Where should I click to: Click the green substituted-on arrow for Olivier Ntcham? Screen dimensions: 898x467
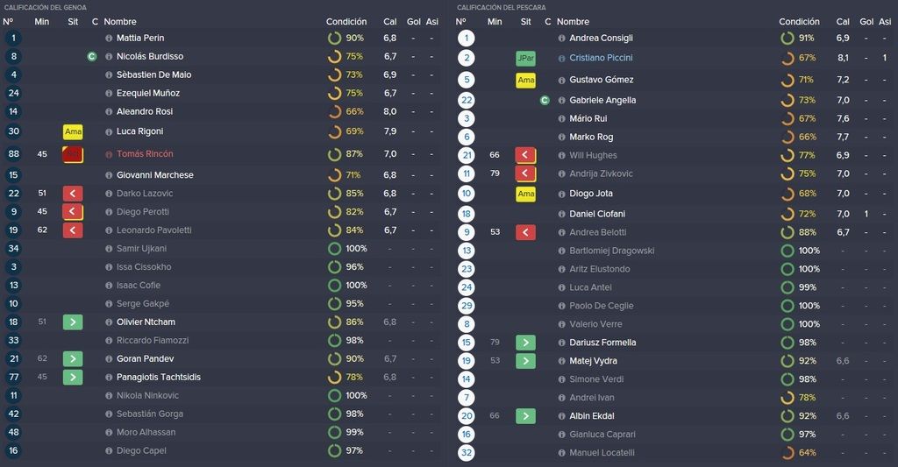pos(73,322)
